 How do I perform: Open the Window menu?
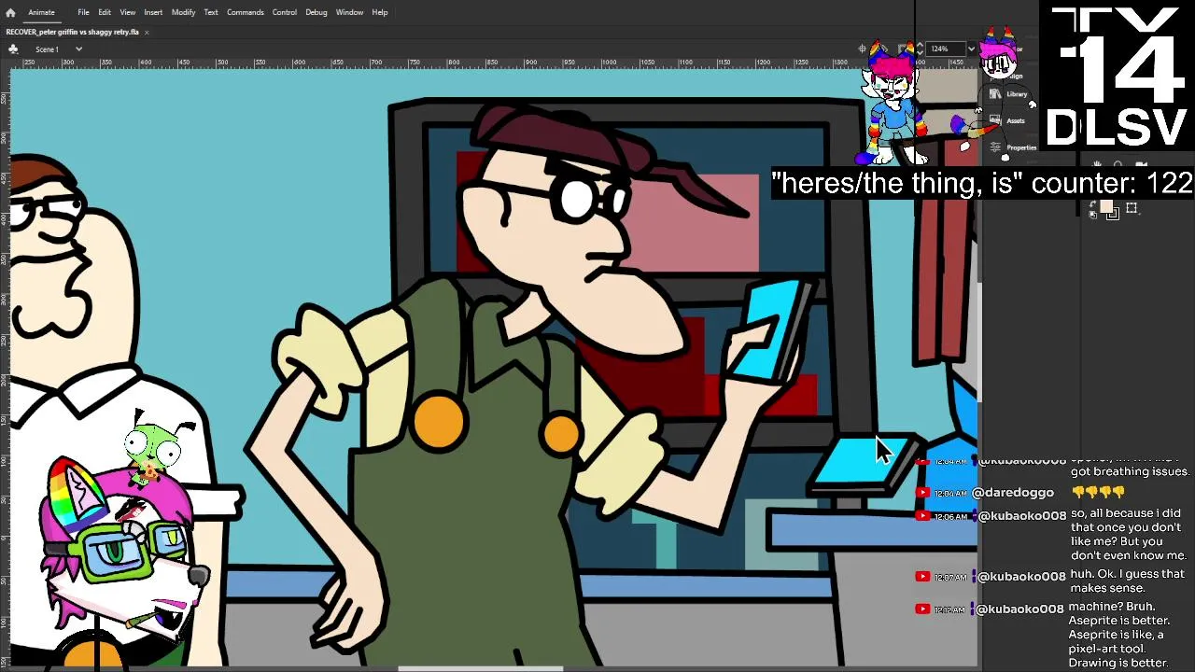click(349, 12)
